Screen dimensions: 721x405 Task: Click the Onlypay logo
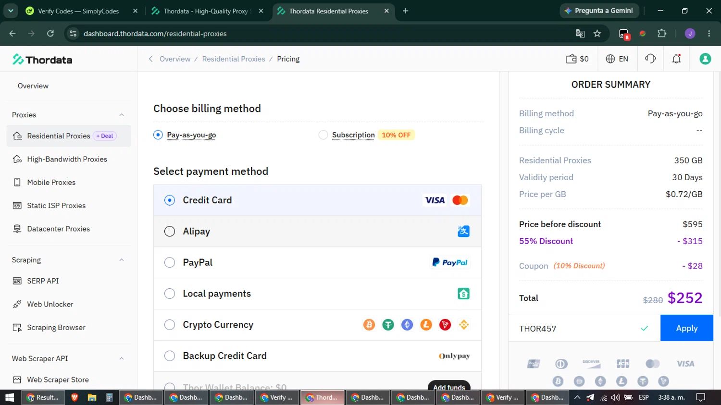tap(454, 356)
